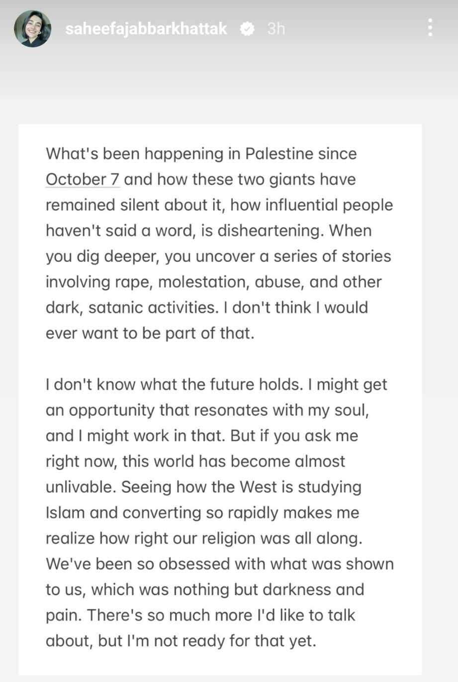
Task: Click the final line "about, but I'm not ready"
Action: [181, 641]
